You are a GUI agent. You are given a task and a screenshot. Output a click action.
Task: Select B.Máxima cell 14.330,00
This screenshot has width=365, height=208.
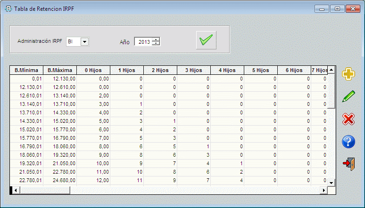(60, 113)
